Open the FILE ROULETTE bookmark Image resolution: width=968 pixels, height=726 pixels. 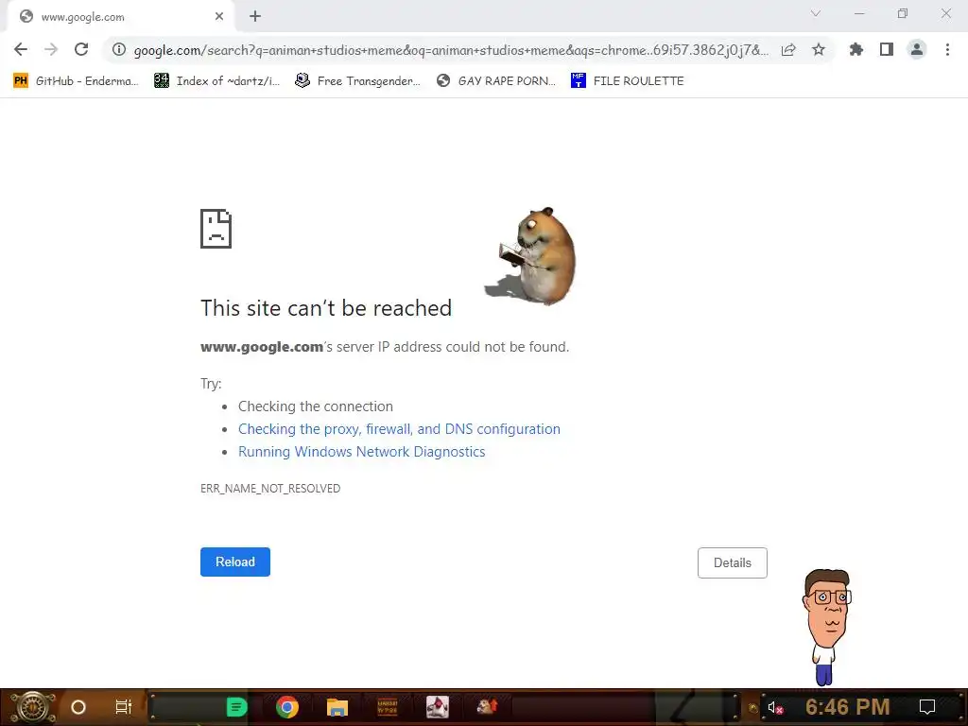tap(628, 81)
